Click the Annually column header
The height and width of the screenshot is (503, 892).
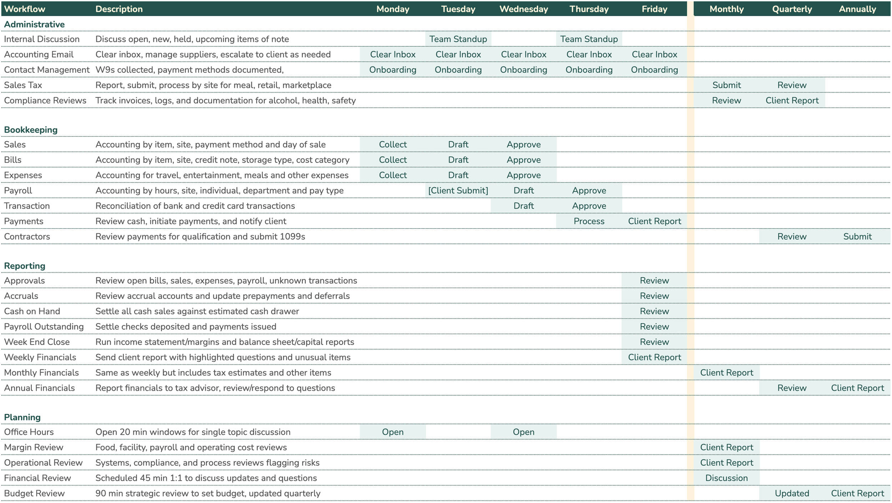pos(857,9)
